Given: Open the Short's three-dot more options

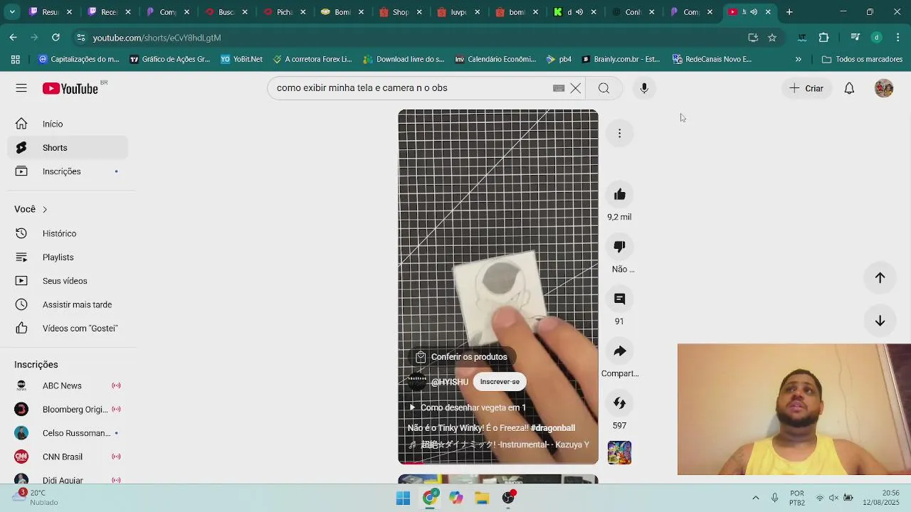Looking at the screenshot, I should click(619, 134).
